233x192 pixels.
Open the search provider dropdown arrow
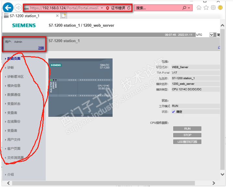coord(189,8)
